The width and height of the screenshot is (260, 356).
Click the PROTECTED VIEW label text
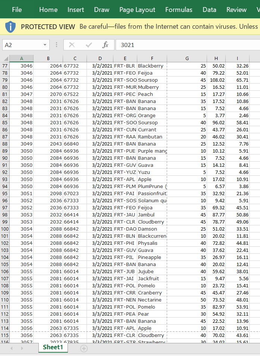[48, 27]
